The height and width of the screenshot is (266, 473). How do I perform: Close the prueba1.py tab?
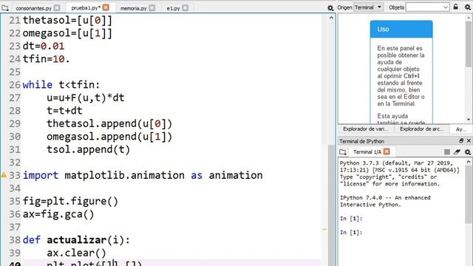click(x=106, y=7)
